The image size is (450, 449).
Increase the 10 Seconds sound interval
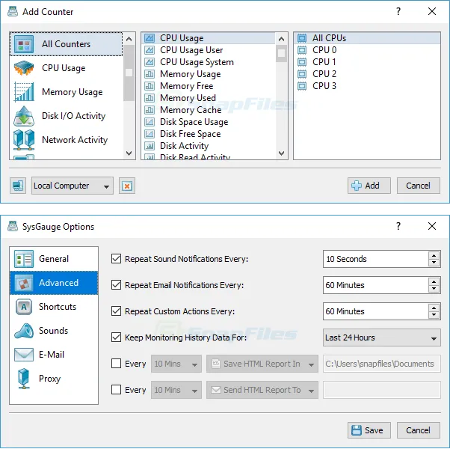[x=434, y=255]
